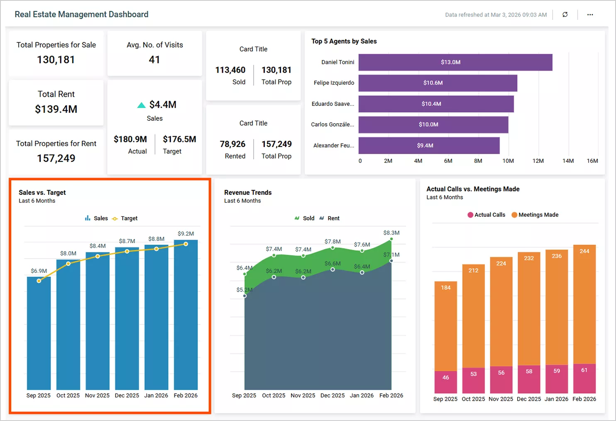Select the 184 meetings segment for Sep 2025

[446, 326]
